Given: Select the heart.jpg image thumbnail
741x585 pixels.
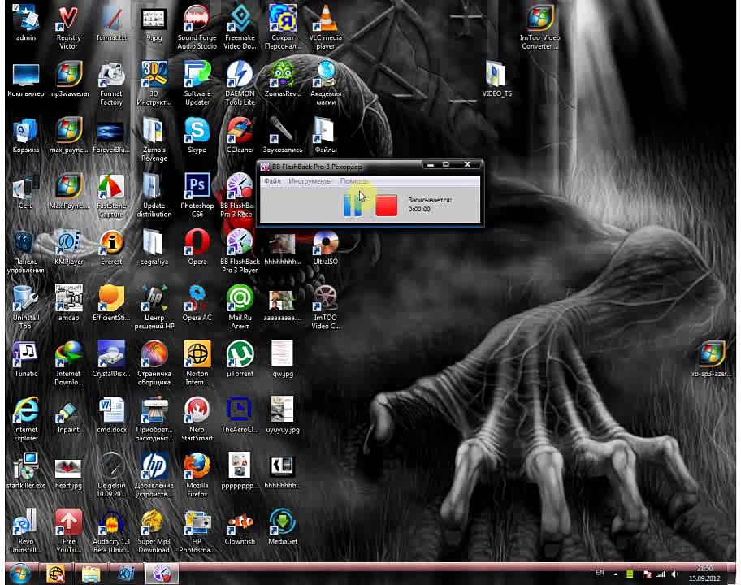Looking at the screenshot, I should [68, 473].
